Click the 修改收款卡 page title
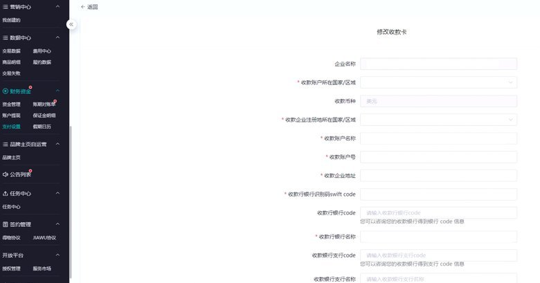The height and width of the screenshot is (283, 540). pos(392,32)
